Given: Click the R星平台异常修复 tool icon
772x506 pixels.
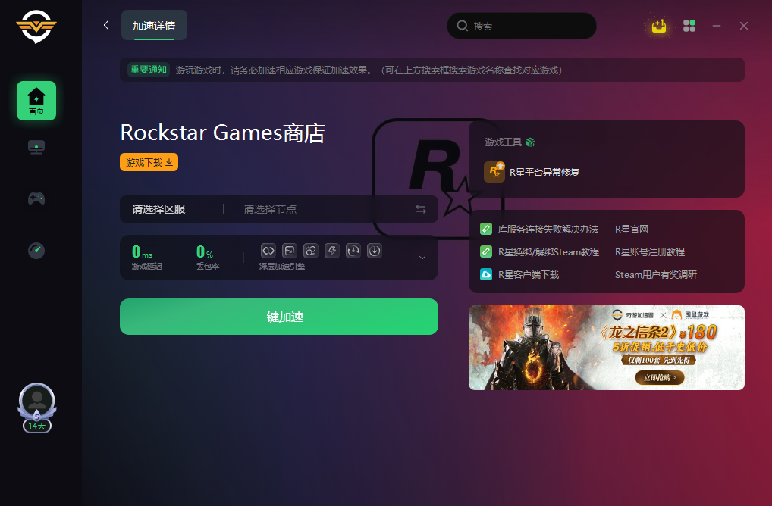Looking at the screenshot, I should [494, 172].
